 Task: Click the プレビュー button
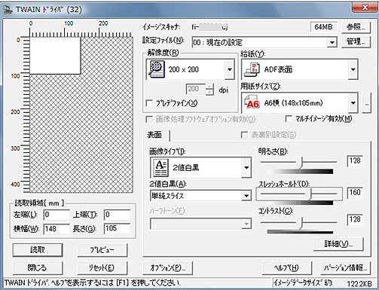tap(102, 250)
